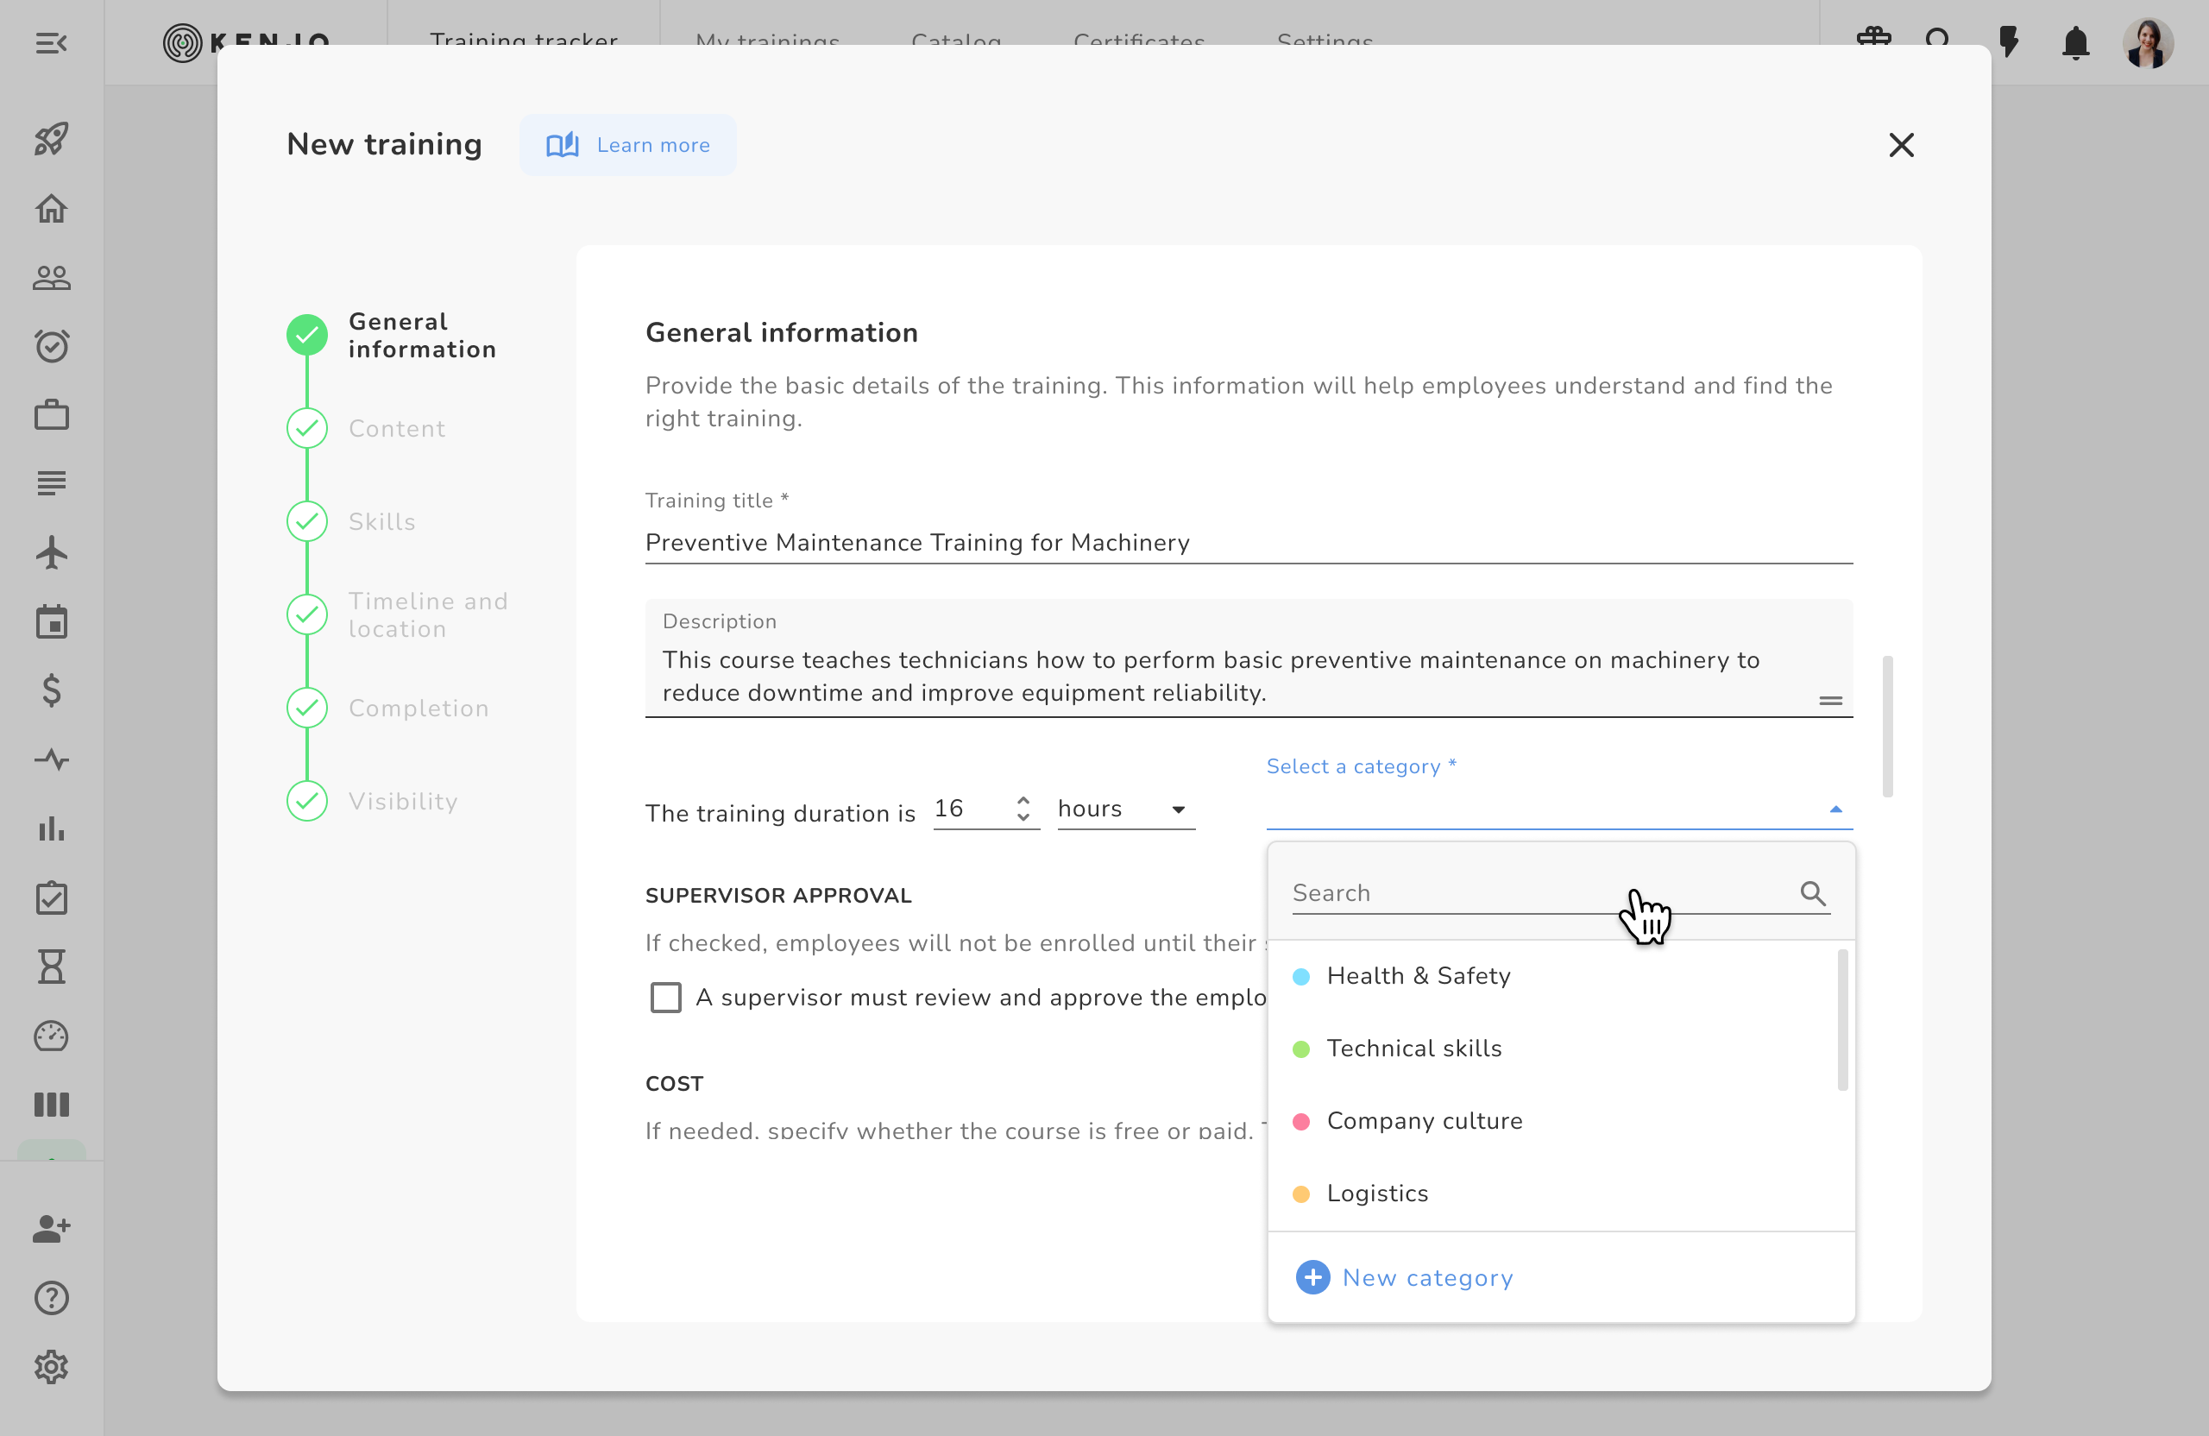Screen dimensions: 2209x1436
Task: Go to the Visibility step
Action: pyautogui.click(x=403, y=801)
